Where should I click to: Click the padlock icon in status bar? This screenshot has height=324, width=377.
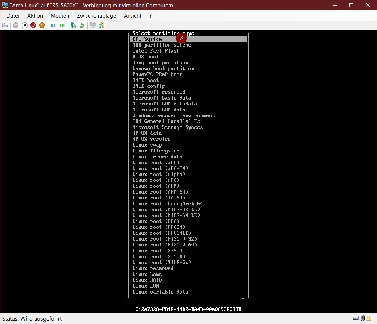(369, 318)
